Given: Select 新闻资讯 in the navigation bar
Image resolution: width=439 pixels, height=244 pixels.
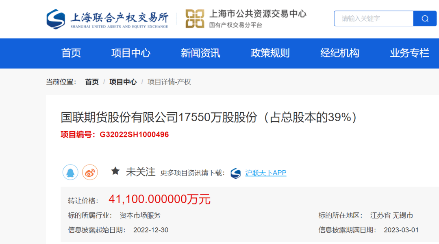Looking at the screenshot, I should [x=200, y=53].
